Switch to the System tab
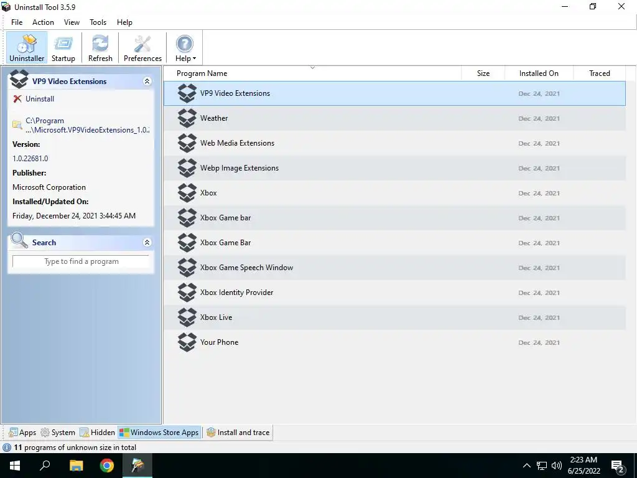The width and height of the screenshot is (637, 478). (x=58, y=433)
